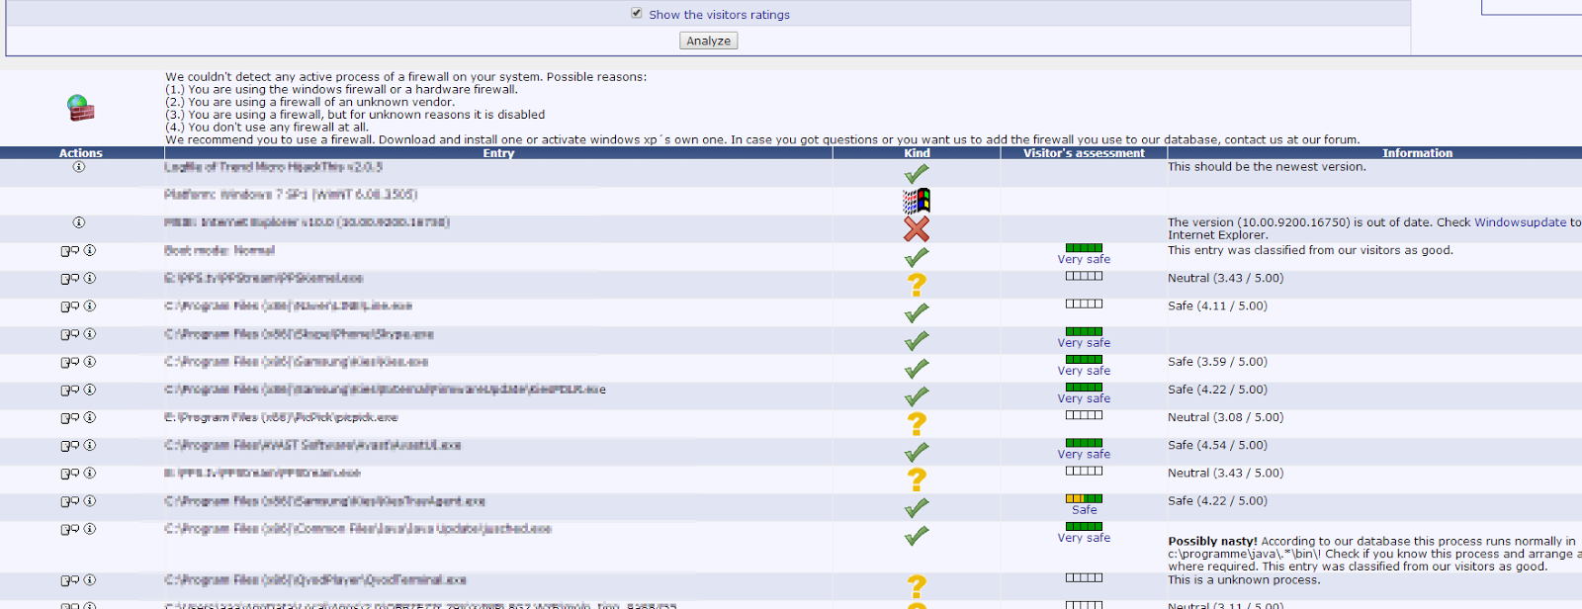Click 'This is a unknown process.' text
Viewport: 1582px width, 609px height.
point(1244,580)
